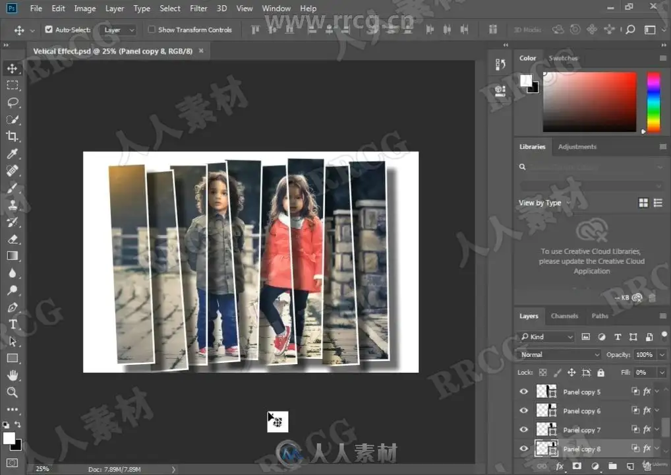Screen dimensions: 671x475
Task: Select the Zoom tool
Action: coord(13,392)
